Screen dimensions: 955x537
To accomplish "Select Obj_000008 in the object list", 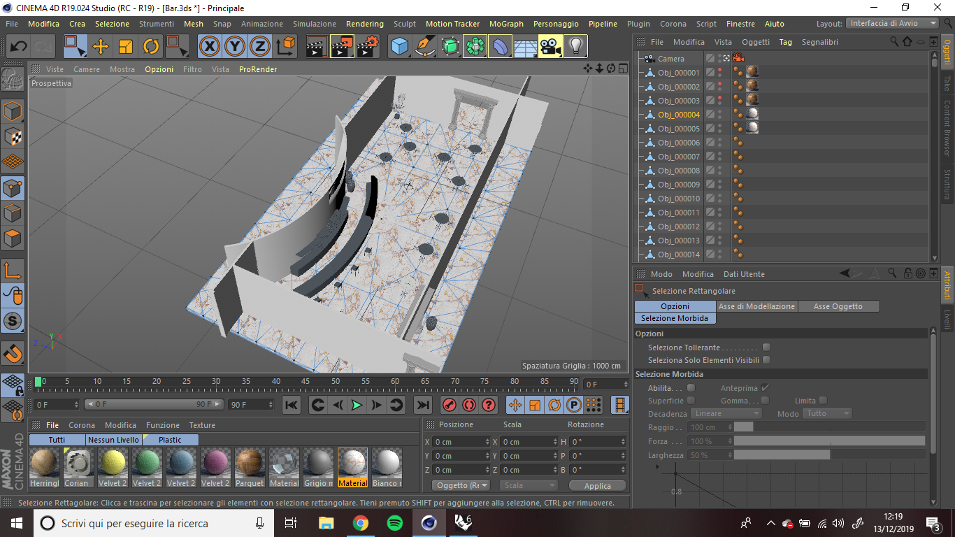I will (678, 171).
